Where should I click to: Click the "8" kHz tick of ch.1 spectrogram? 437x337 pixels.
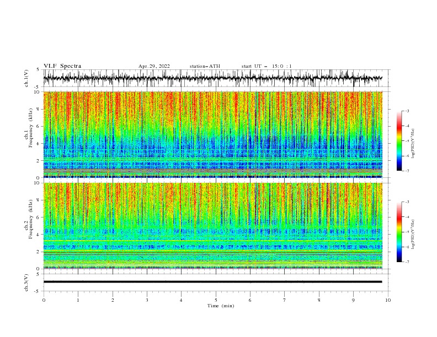pyautogui.click(x=38, y=109)
